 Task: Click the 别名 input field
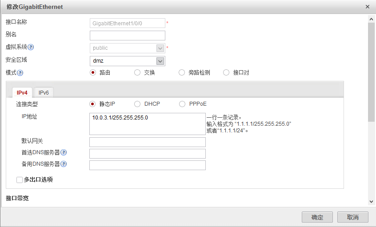coord(127,36)
